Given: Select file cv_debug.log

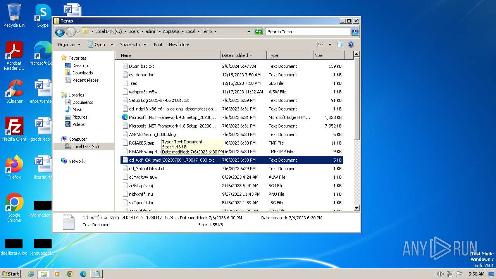Looking at the screenshot, I should click(x=232, y=75).
